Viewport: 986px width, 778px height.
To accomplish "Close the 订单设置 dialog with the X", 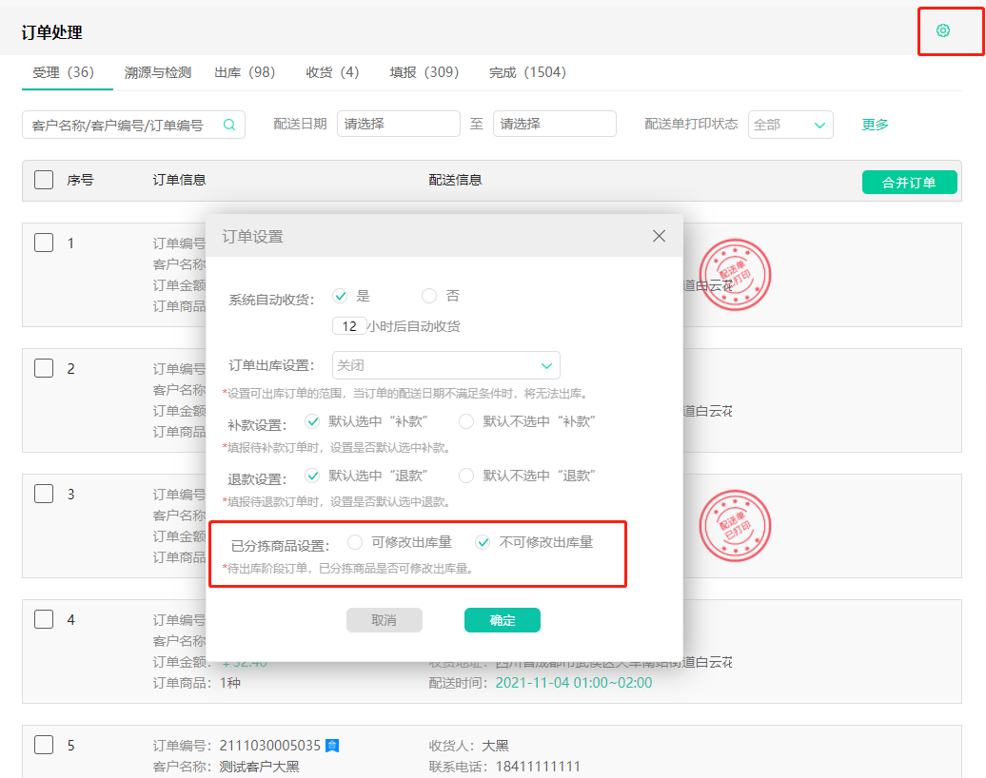I will (659, 236).
